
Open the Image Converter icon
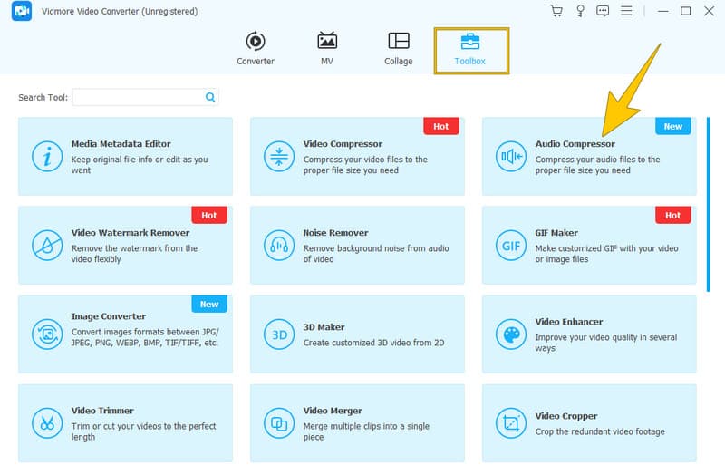[45, 334]
